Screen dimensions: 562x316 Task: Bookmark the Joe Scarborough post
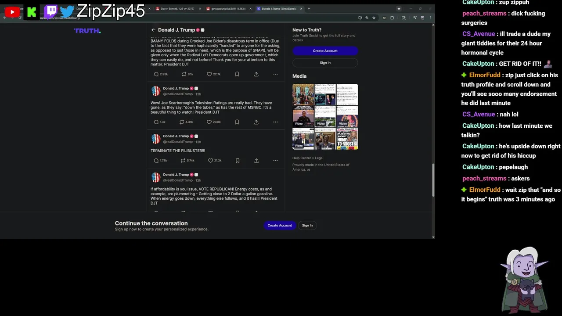(x=237, y=122)
